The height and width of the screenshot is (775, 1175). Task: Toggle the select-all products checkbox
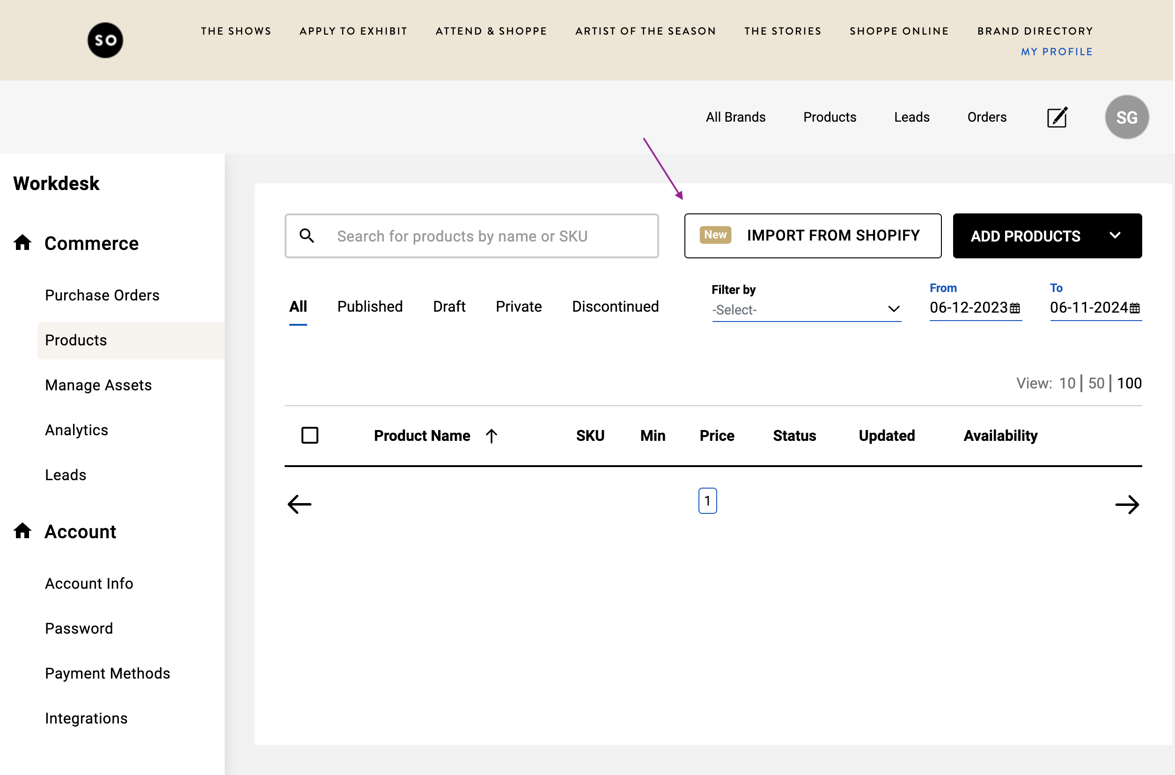(310, 435)
